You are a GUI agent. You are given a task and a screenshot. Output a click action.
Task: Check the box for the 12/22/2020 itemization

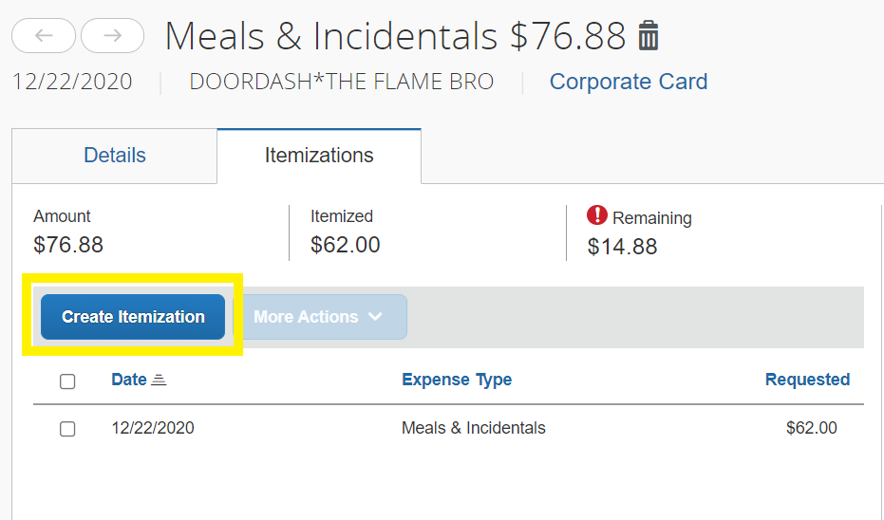pyautogui.click(x=67, y=429)
